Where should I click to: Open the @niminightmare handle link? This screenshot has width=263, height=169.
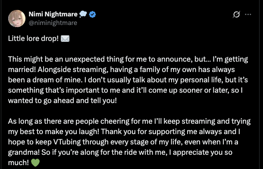tap(53, 23)
